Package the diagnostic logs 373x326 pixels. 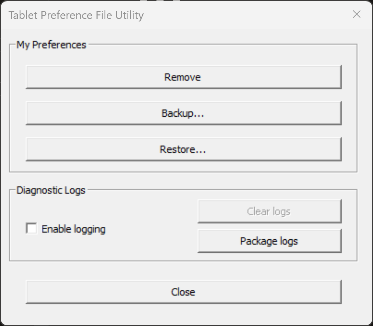pos(269,241)
